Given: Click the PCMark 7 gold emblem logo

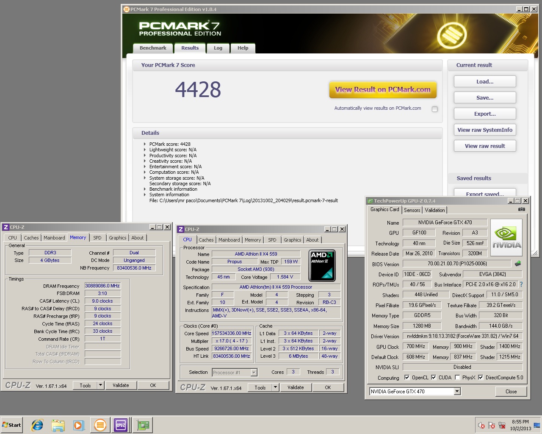Looking at the screenshot, I should (x=452, y=35).
